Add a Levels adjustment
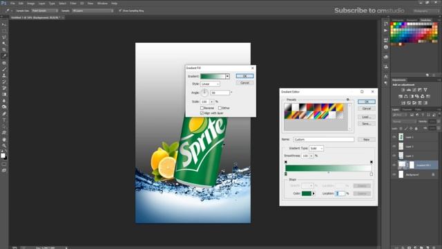Image resolution: width=442 pixels, height=249 pixels. (409, 90)
